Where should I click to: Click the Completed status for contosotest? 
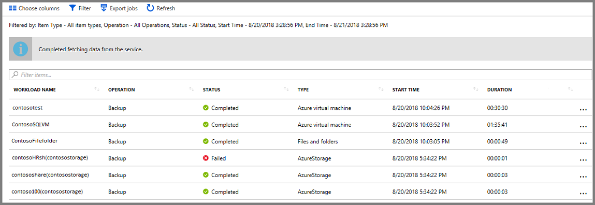(x=221, y=108)
